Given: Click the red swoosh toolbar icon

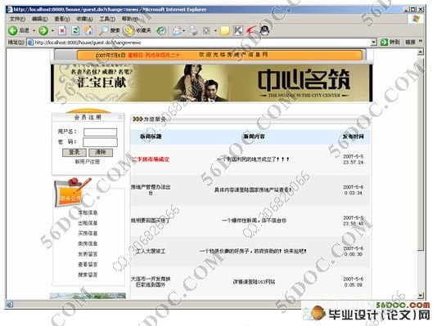Looking at the screenshot, I should pyautogui.click(x=250, y=30).
